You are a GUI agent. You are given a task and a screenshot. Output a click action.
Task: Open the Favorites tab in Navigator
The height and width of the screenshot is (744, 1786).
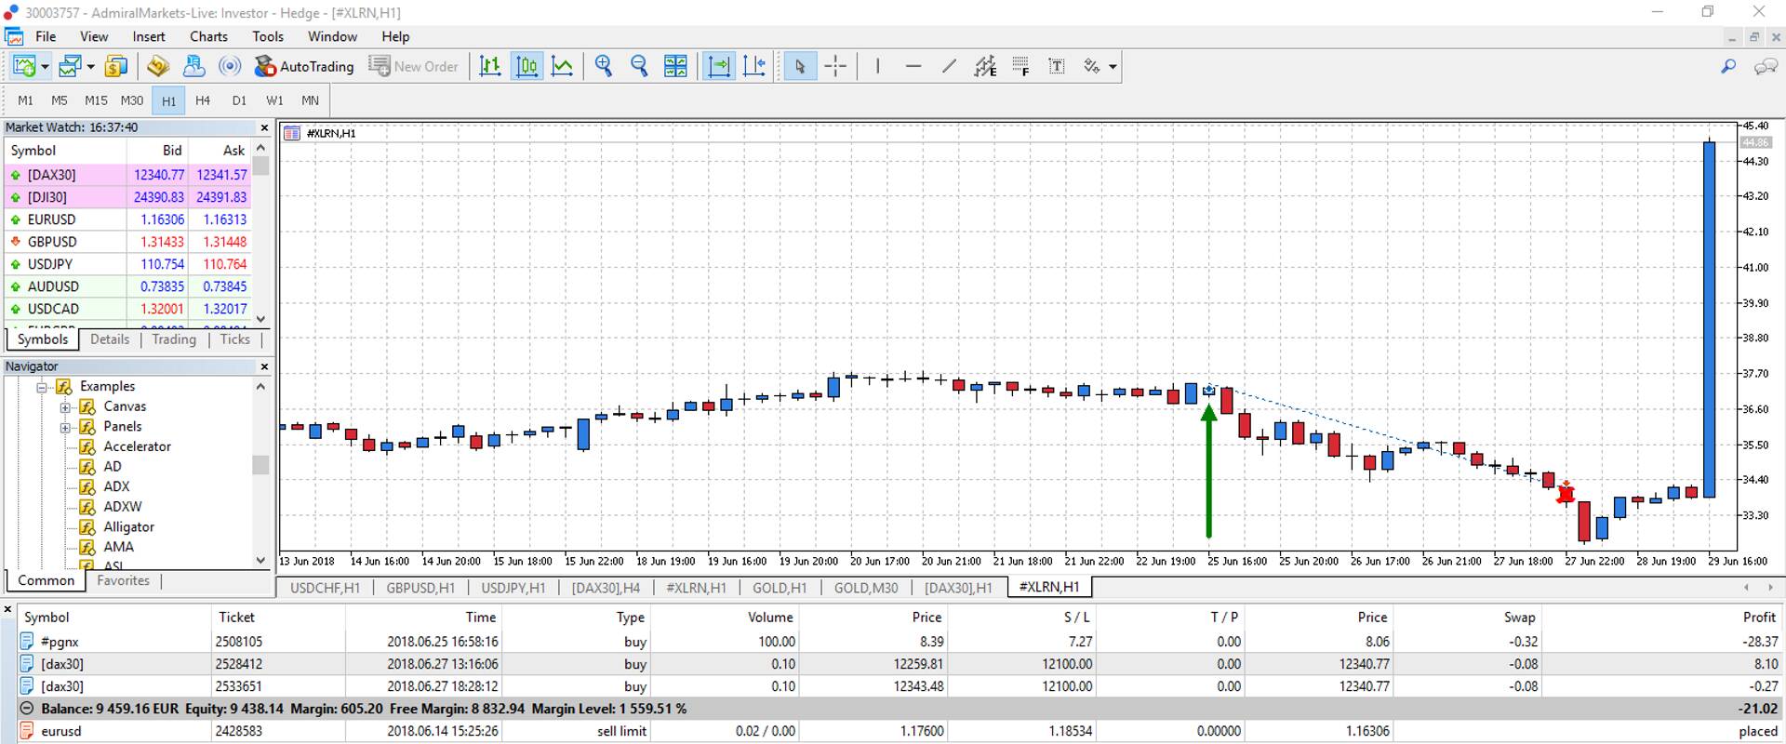[123, 580]
